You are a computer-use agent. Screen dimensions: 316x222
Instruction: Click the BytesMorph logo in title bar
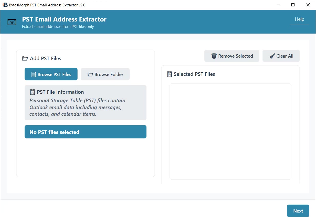pos(5,5)
